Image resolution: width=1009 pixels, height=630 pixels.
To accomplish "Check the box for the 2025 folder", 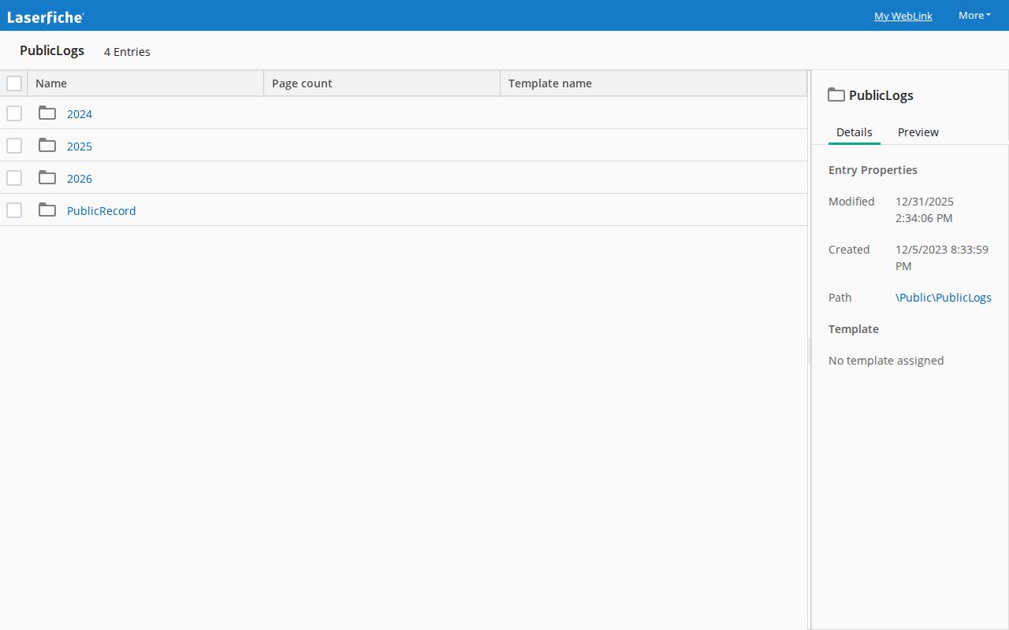I will 14,146.
